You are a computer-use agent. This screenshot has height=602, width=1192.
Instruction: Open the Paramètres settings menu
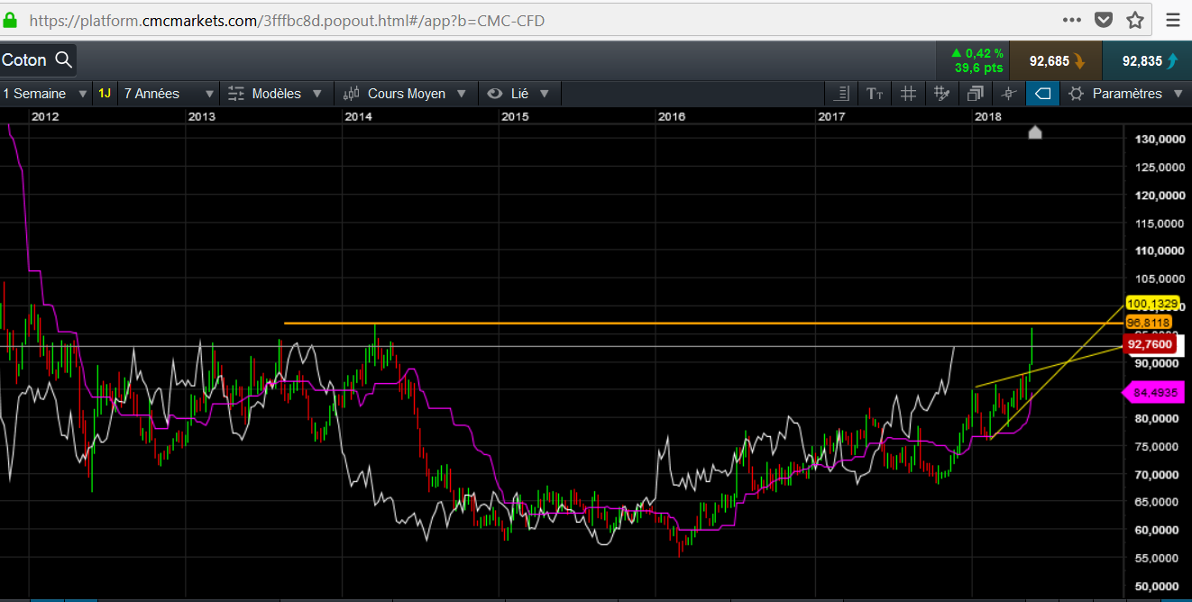[1126, 94]
